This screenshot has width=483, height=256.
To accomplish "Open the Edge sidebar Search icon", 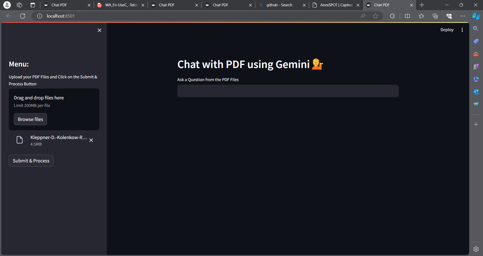I will [476, 29].
